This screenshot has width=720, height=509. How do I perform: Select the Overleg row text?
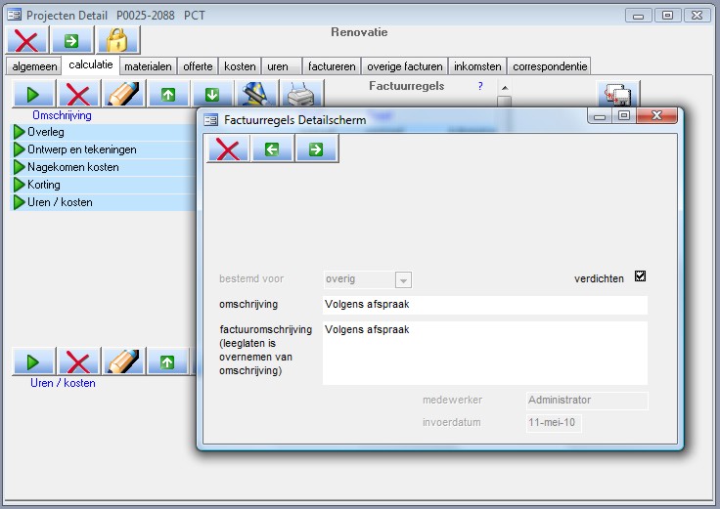45,132
